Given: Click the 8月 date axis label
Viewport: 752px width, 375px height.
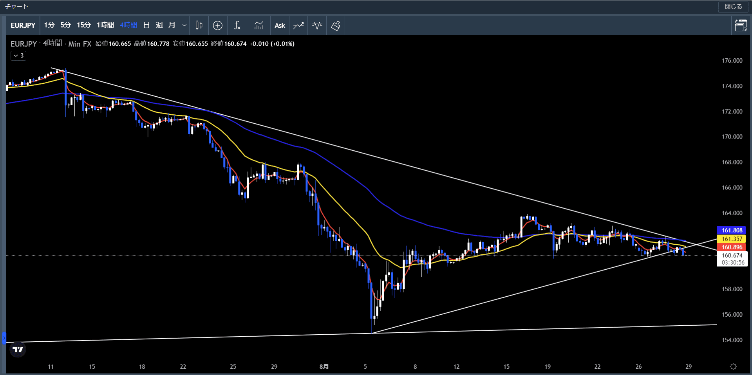Looking at the screenshot, I should [x=324, y=367].
